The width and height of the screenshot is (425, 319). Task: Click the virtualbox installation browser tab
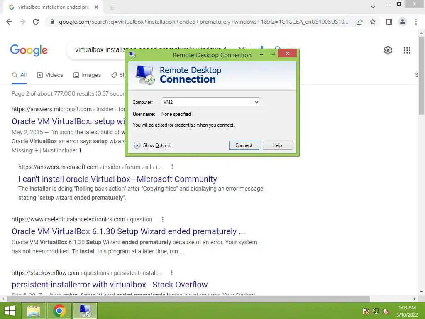(53, 7)
